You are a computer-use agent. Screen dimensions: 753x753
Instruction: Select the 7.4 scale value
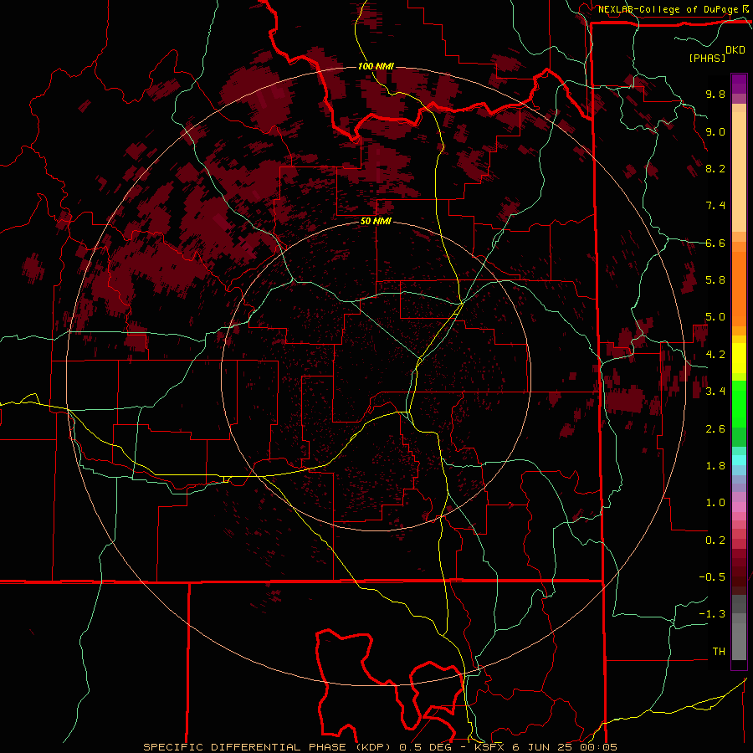point(715,206)
